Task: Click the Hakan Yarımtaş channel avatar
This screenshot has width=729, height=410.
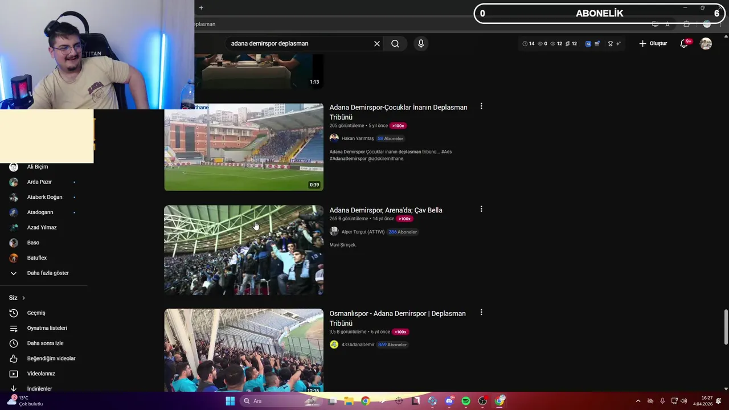Action: tap(334, 138)
